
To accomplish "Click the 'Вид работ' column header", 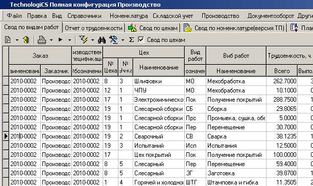I will click(195, 56).
